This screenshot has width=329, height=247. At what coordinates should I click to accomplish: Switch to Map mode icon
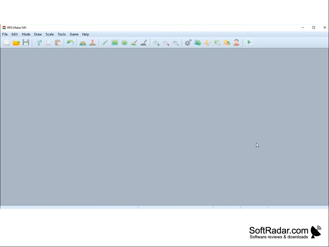click(x=83, y=43)
